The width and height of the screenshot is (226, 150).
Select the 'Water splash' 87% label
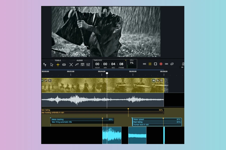(x=157, y=119)
